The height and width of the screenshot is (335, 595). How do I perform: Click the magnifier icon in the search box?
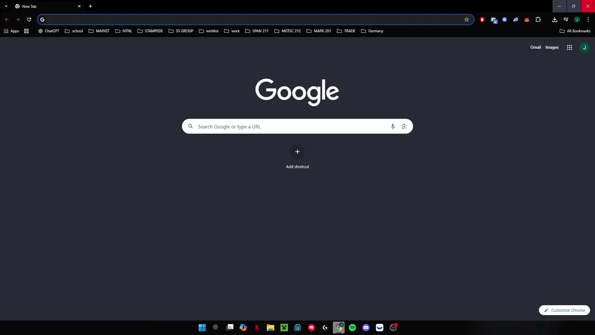tap(191, 127)
